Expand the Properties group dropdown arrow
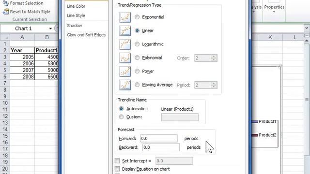The height and width of the screenshot is (174, 310). click(x=274, y=12)
